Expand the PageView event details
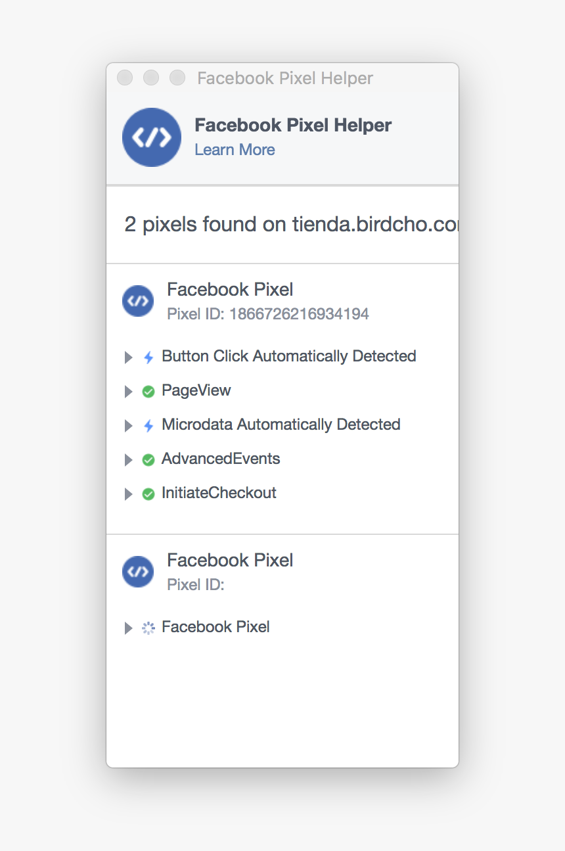 click(128, 391)
